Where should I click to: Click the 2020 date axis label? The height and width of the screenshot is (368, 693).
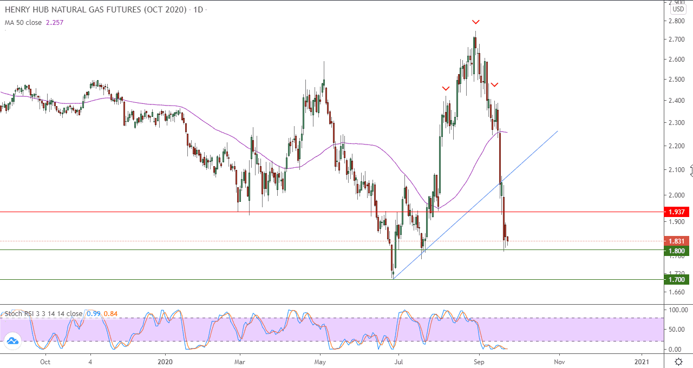point(165,362)
